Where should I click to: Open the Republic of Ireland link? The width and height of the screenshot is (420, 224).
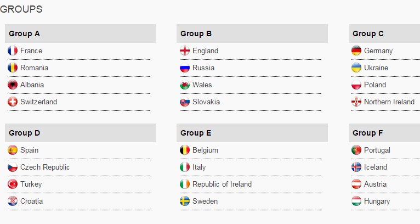pos(222,184)
